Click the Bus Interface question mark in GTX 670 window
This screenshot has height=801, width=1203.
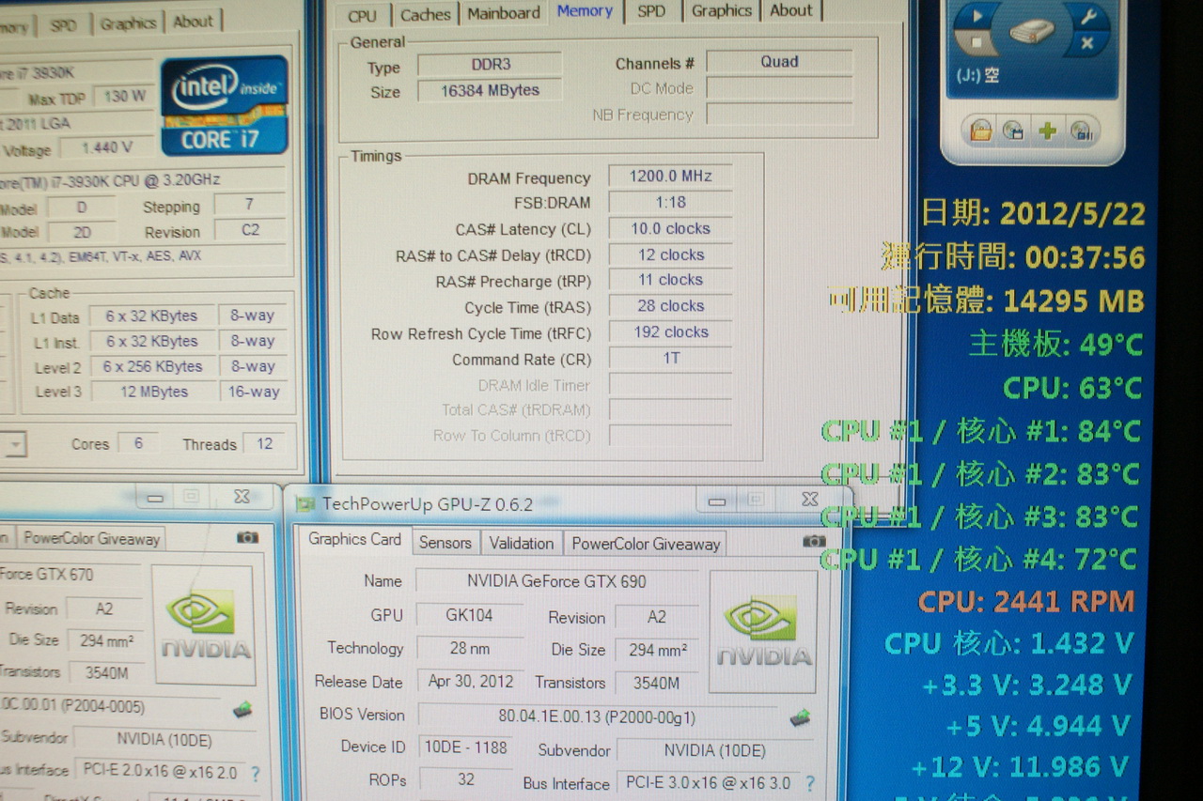(255, 774)
